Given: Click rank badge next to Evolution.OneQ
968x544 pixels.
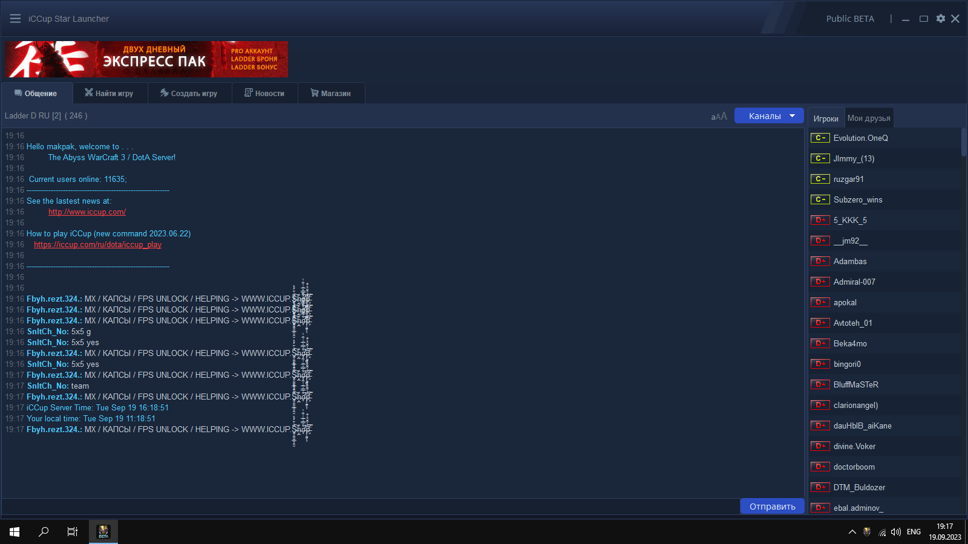Looking at the screenshot, I should pos(820,138).
